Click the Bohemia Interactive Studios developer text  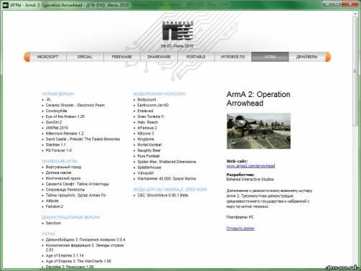[250, 179]
